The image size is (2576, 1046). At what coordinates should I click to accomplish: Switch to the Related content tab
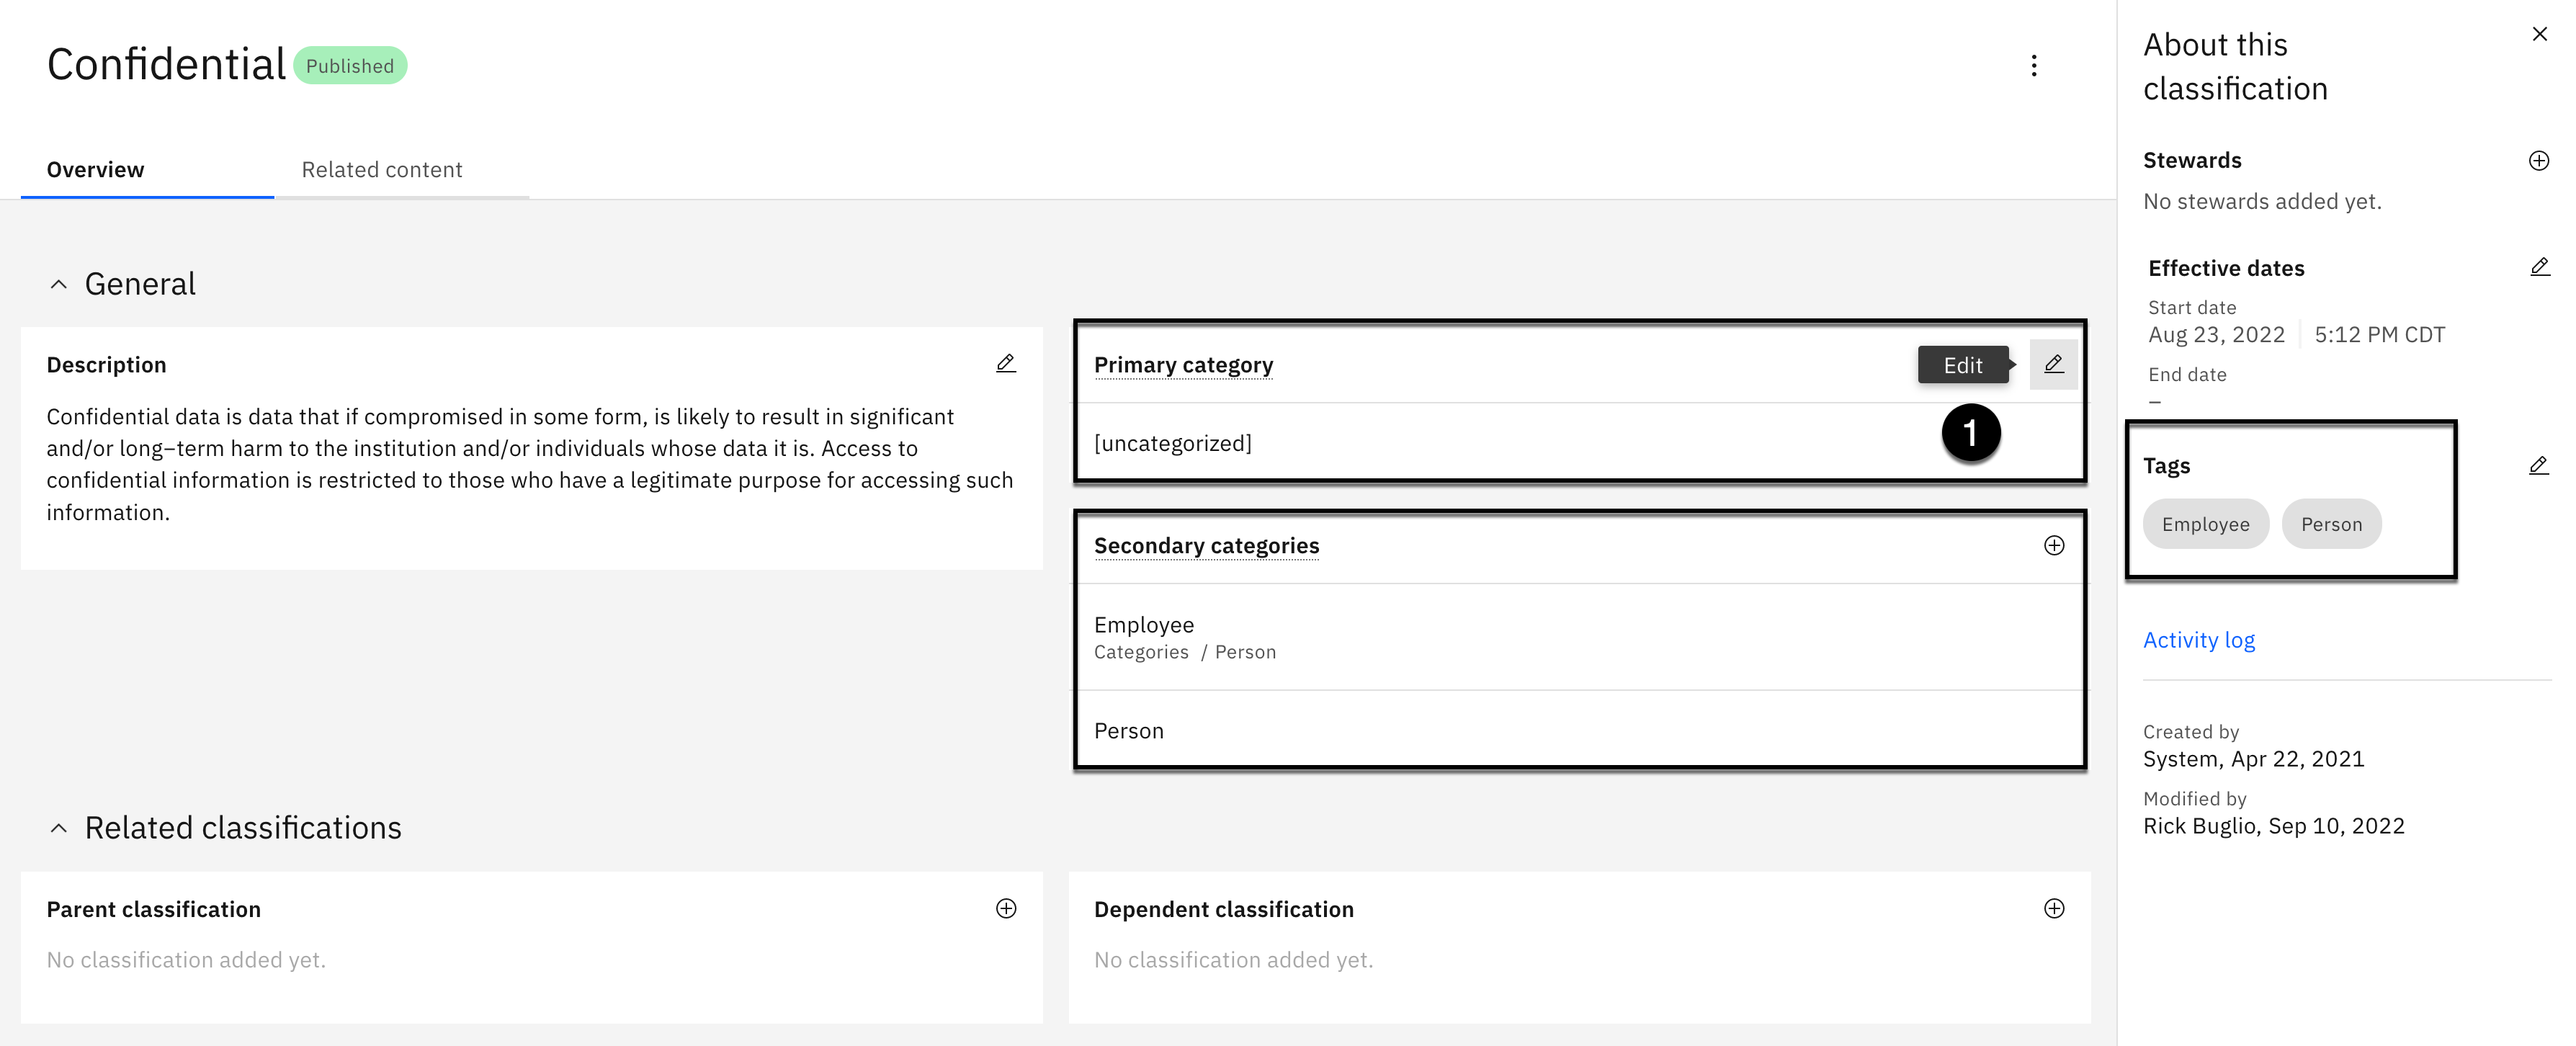coord(382,170)
